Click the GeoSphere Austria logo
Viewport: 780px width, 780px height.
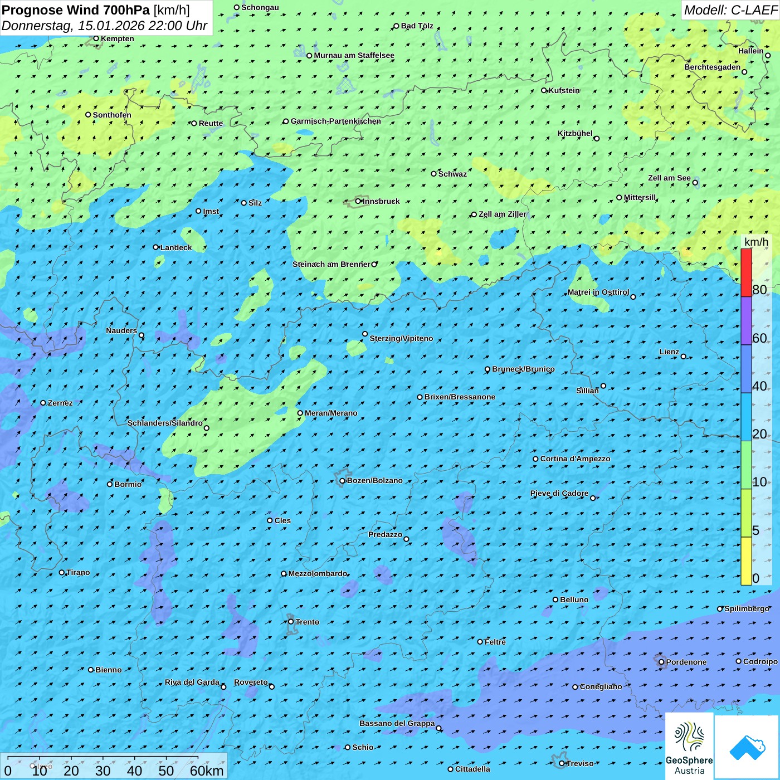click(689, 747)
